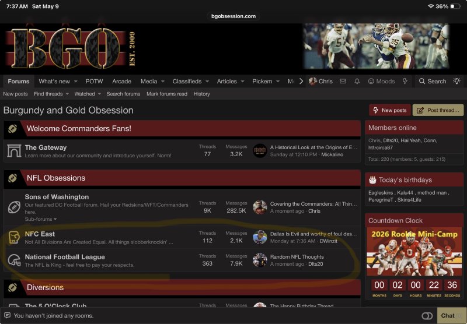Click the football icon beside Diversions

12,287
